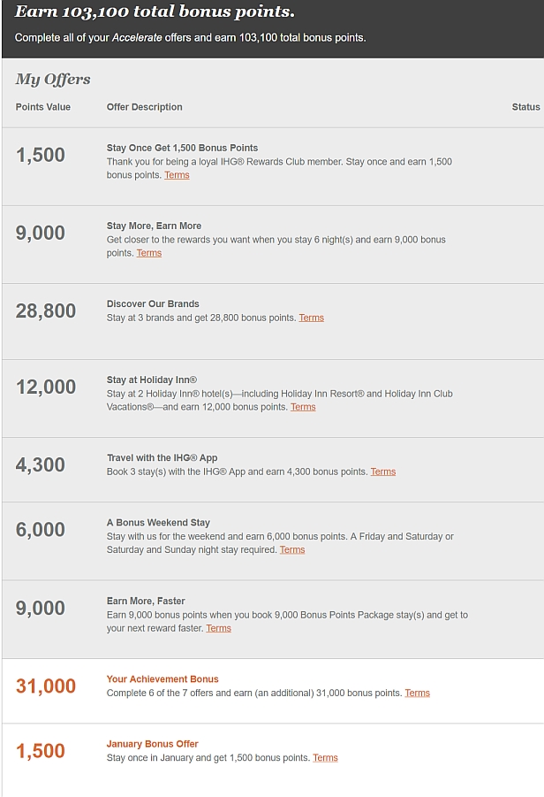Screen dimensions: 544x797
Task: Click the Stay Once Get 1,500 Bonus Points title
Action: (182, 148)
